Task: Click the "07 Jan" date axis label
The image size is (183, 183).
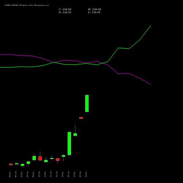Action: point(22,174)
